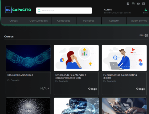Open the Instagram social icon
This screenshot has width=149, height=114.
[x=133, y=4]
